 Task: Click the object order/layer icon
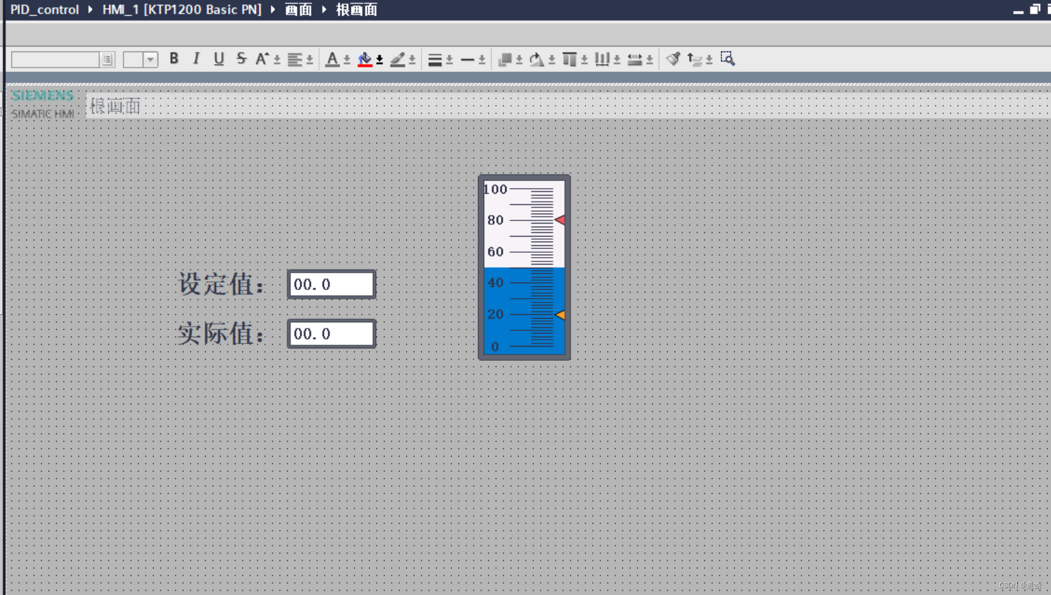click(505, 60)
